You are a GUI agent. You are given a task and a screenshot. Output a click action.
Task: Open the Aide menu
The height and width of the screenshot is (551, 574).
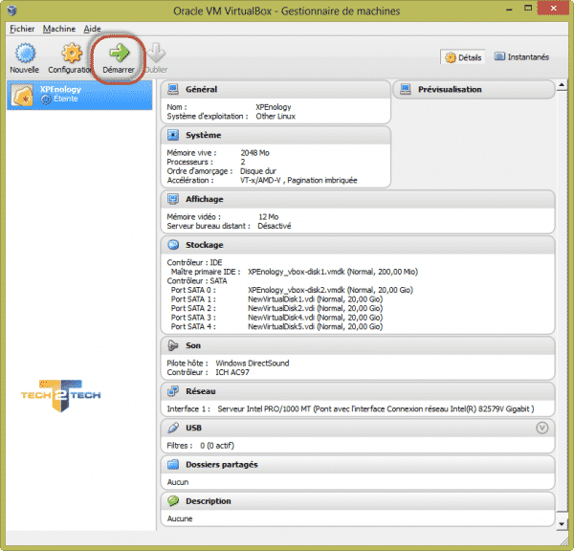coord(92,29)
